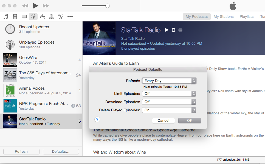Click Fresh Air artwork thumbnail

pos(10,106)
